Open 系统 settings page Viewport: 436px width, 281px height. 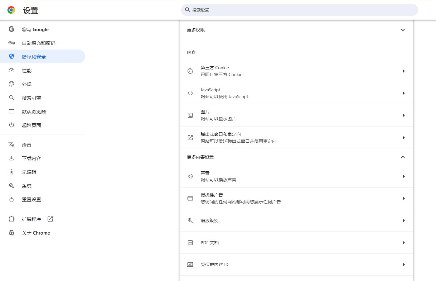[43, 186]
